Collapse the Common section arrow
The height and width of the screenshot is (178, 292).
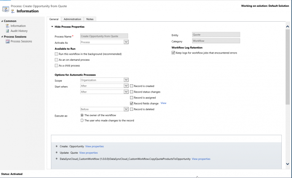click(x=2, y=21)
